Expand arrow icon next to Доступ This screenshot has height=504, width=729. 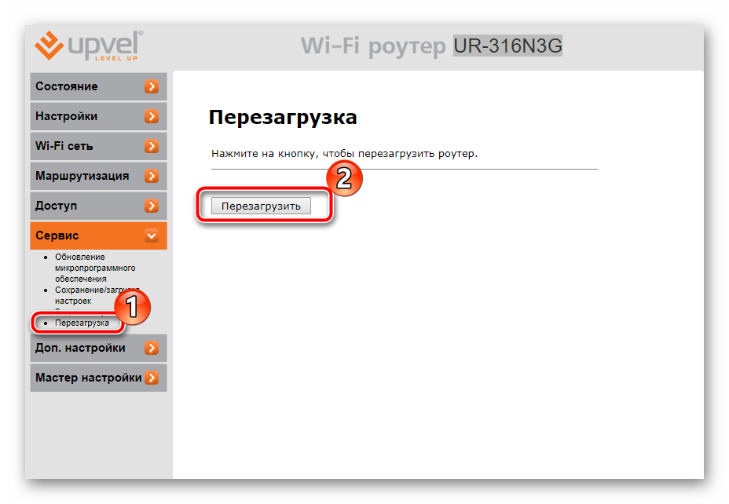[152, 206]
